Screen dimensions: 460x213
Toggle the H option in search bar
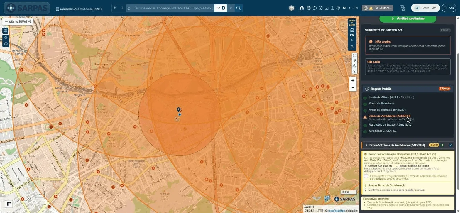coord(115,8)
